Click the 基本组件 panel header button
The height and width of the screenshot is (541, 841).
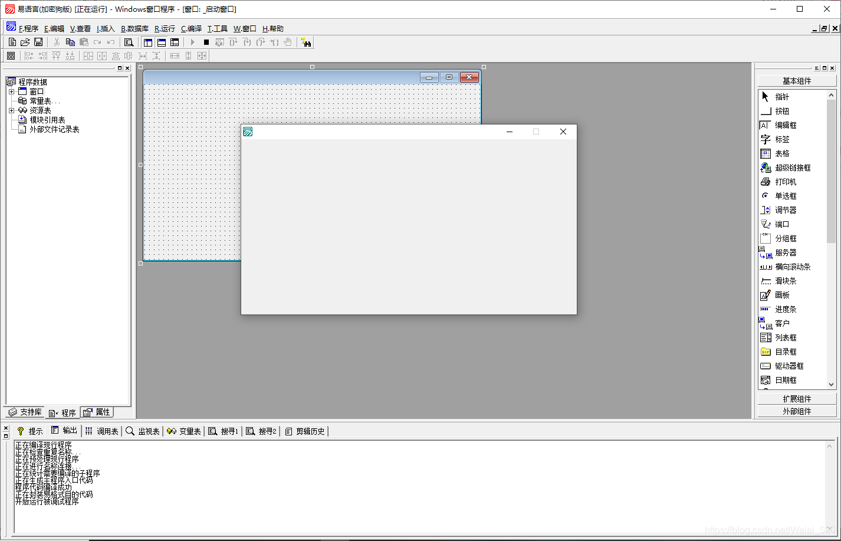(x=797, y=81)
